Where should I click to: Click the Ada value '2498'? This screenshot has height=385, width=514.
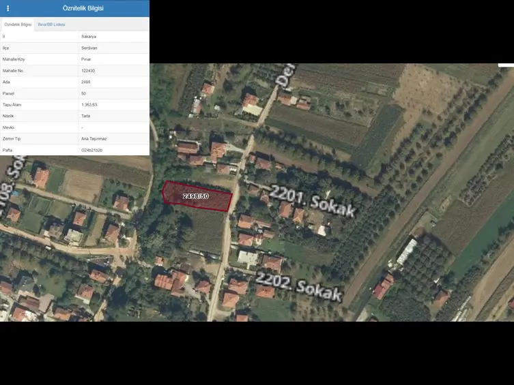click(x=85, y=82)
